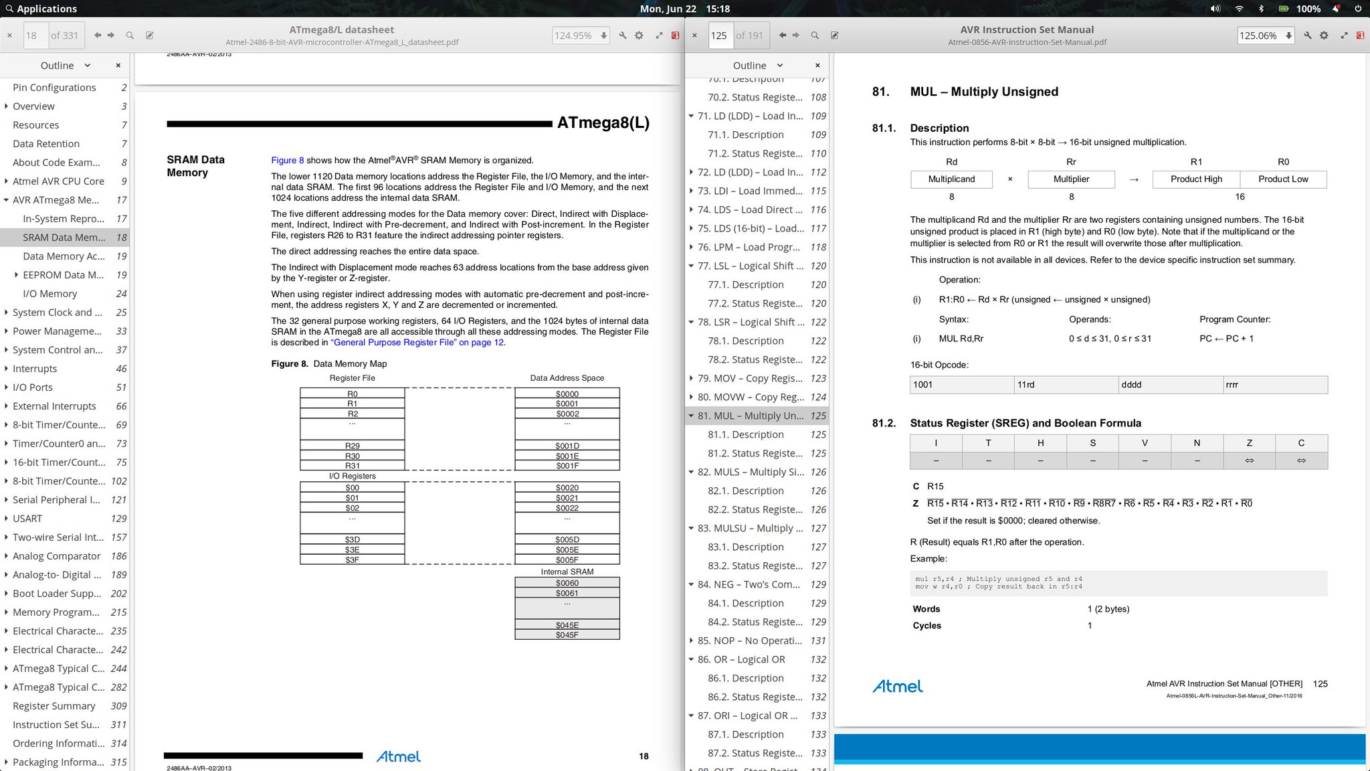The height and width of the screenshot is (771, 1370).
Task: Click red sidebar icon in ATmega8/L datasheet window
Action: 676,35
